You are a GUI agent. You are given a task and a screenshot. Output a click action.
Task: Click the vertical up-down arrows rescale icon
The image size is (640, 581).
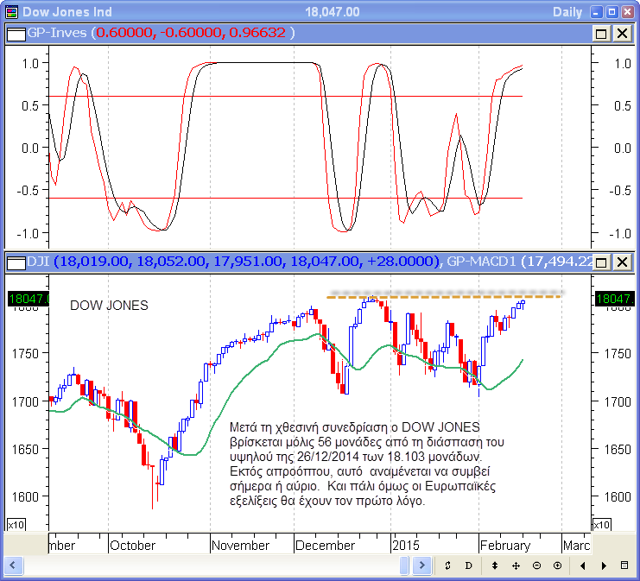coord(495,565)
